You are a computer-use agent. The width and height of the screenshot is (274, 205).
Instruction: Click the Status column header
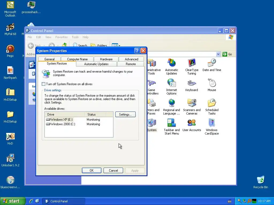pos(96,114)
